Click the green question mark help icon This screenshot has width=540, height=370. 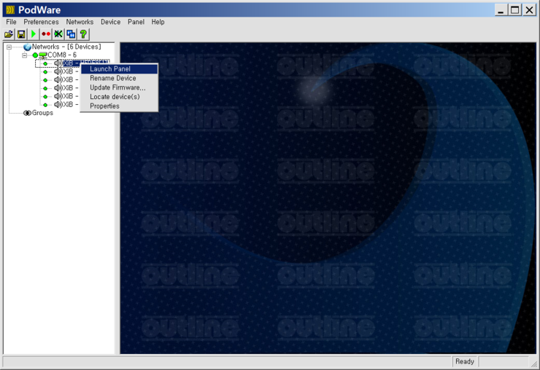[x=83, y=34]
